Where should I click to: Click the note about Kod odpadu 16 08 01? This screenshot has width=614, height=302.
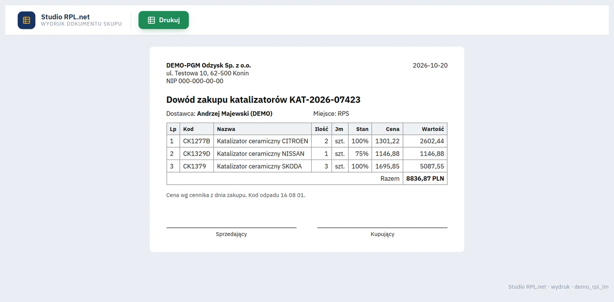coord(236,195)
